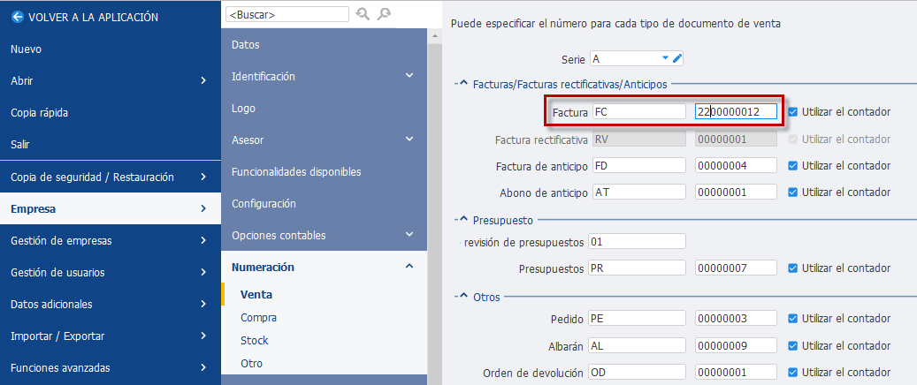Viewport: 917px width, 385px height.
Task: Collapse the Presupuesto section arrow
Action: [x=463, y=220]
